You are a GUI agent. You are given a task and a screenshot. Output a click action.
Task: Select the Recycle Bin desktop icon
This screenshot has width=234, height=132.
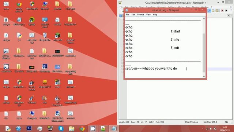(x=45, y=37)
